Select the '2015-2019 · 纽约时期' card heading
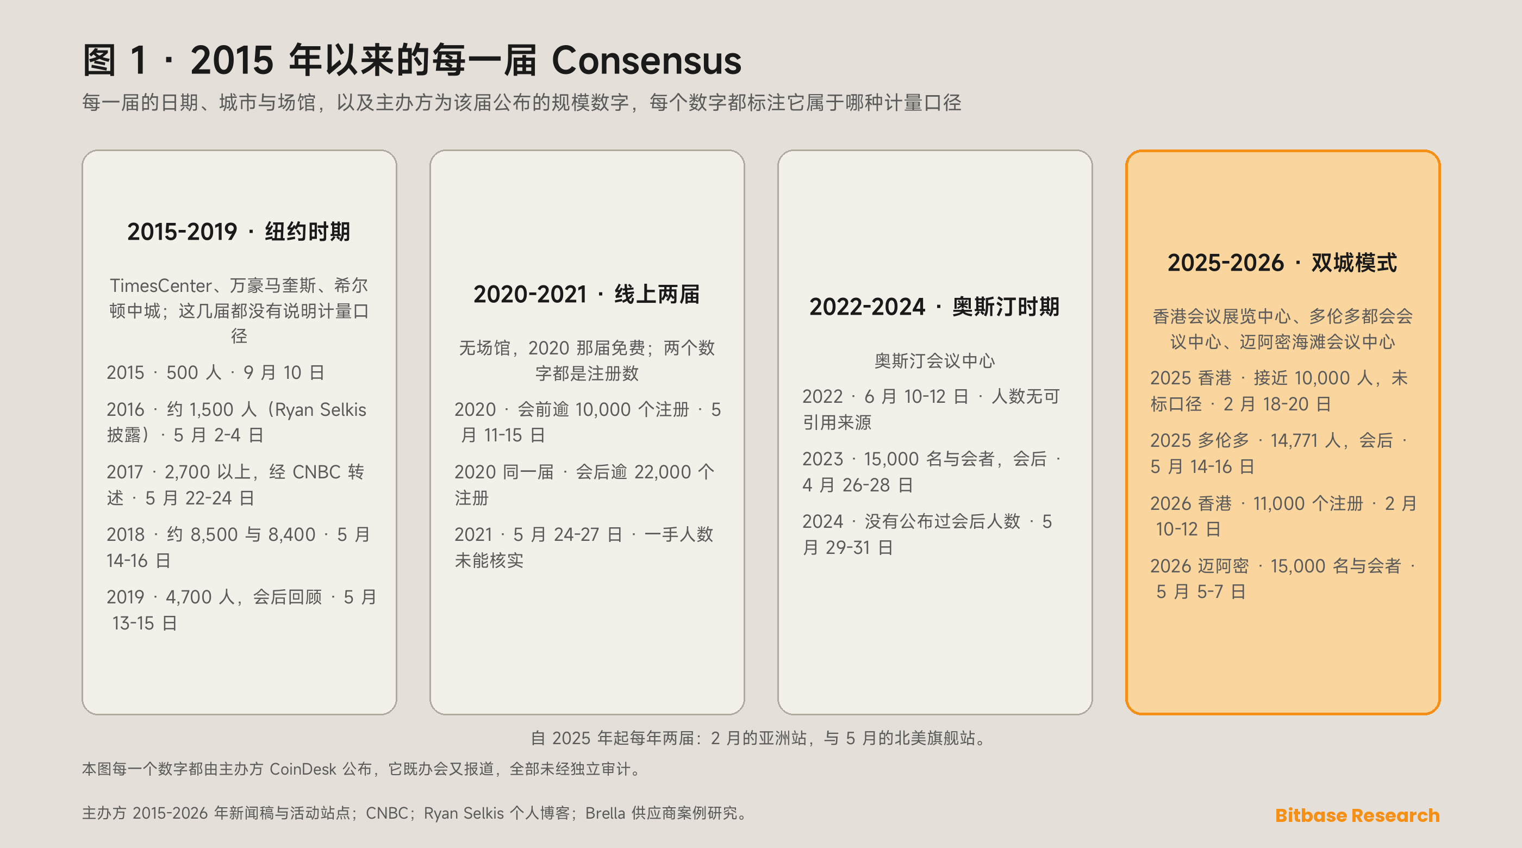The image size is (1522, 848). (239, 231)
